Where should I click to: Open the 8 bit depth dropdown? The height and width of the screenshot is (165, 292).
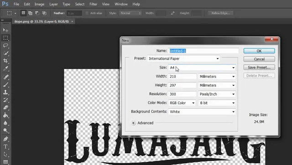click(217, 103)
